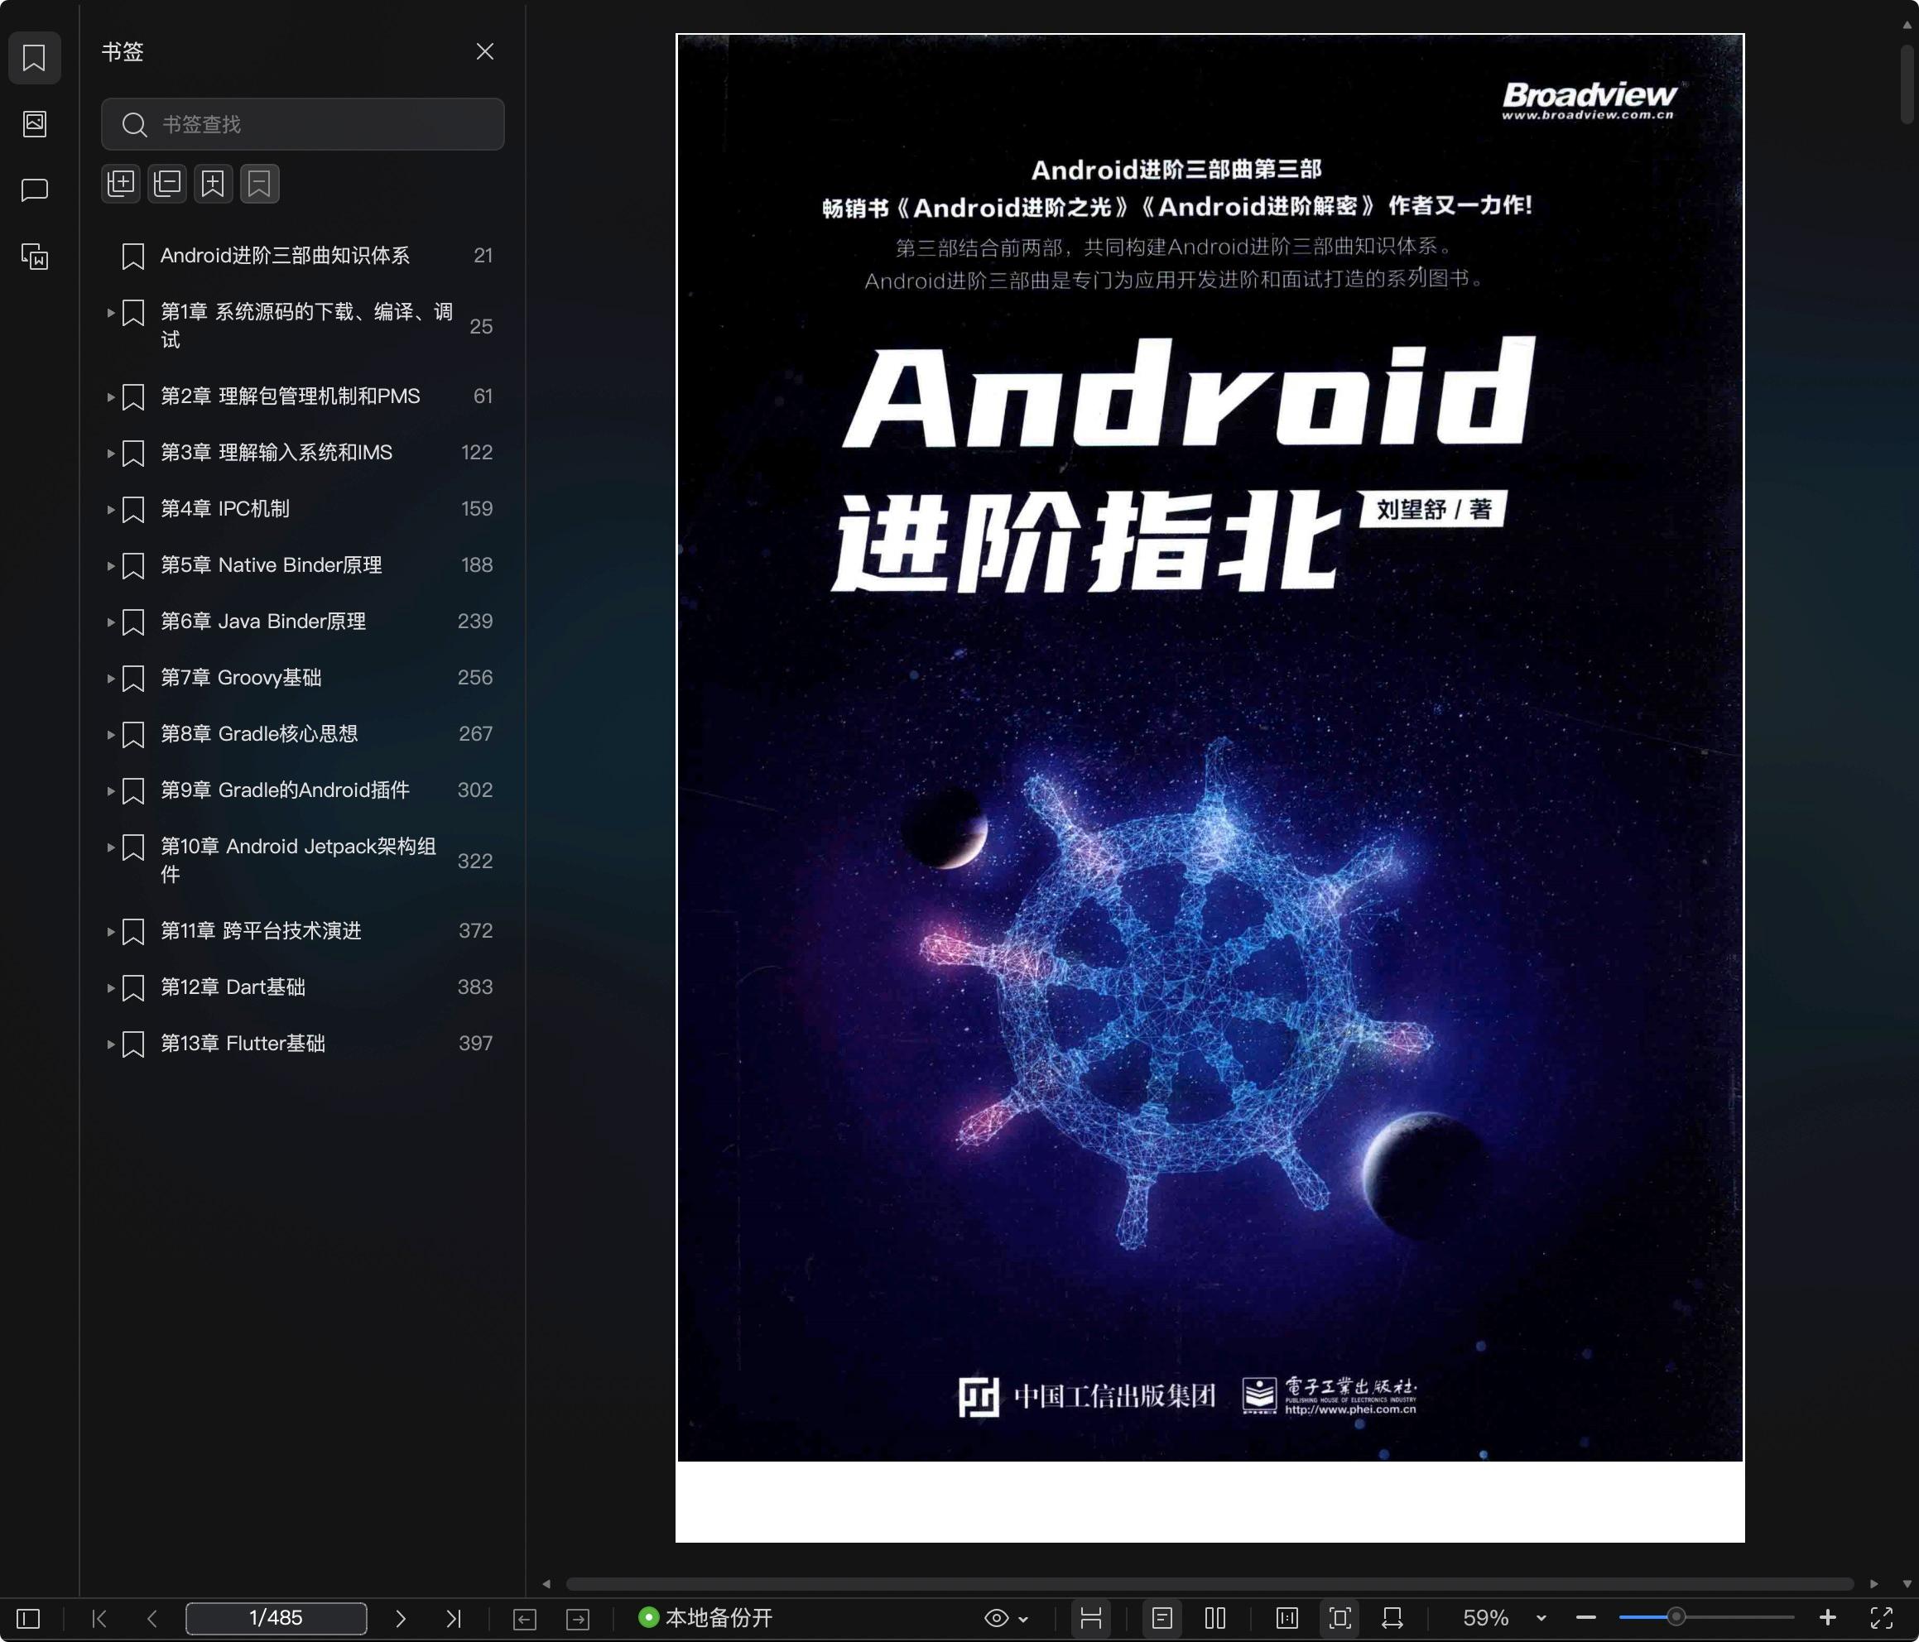The height and width of the screenshot is (1642, 1919).
Task: Go to previous page arrow
Action: tap(153, 1618)
